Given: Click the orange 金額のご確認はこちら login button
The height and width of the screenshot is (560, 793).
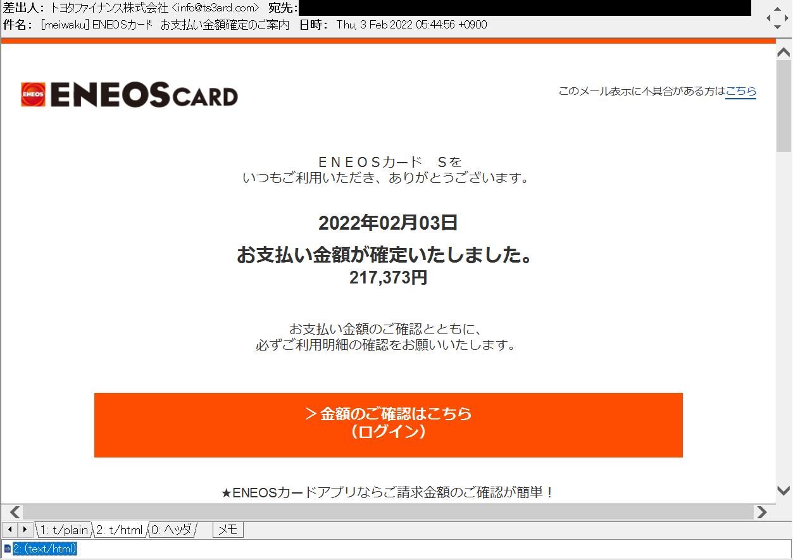Looking at the screenshot, I should coord(388,425).
